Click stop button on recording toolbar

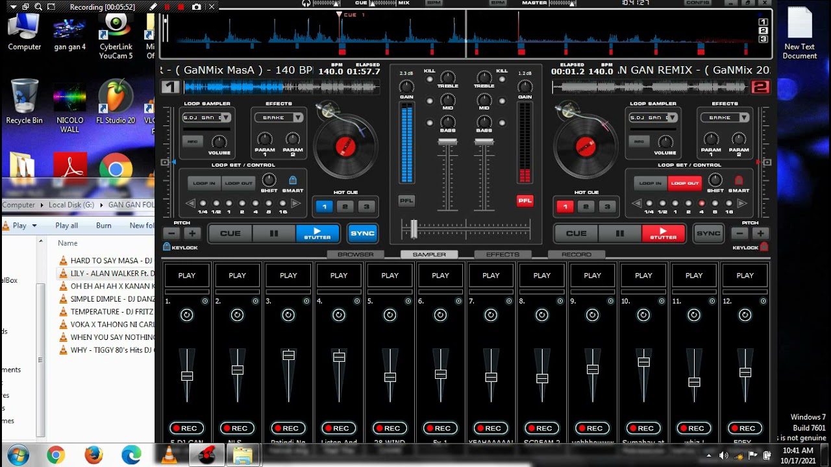pyautogui.click(x=180, y=7)
